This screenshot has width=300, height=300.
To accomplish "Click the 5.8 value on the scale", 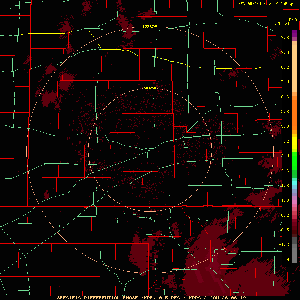I will coord(285,112).
